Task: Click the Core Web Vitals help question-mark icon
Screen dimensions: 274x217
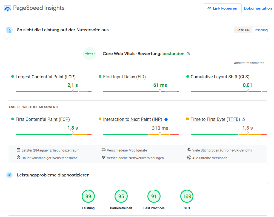Action: [188, 54]
